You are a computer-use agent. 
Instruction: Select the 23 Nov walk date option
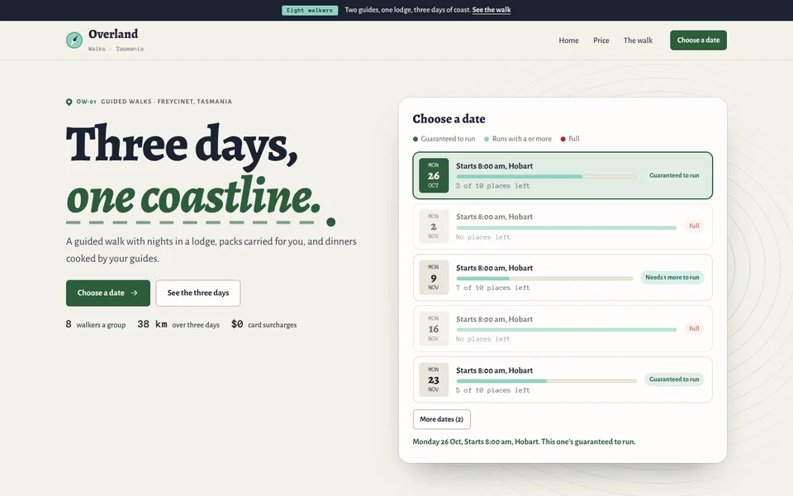[563, 379]
